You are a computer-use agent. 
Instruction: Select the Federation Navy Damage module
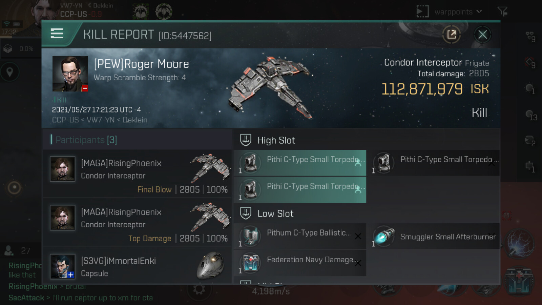pos(300,263)
